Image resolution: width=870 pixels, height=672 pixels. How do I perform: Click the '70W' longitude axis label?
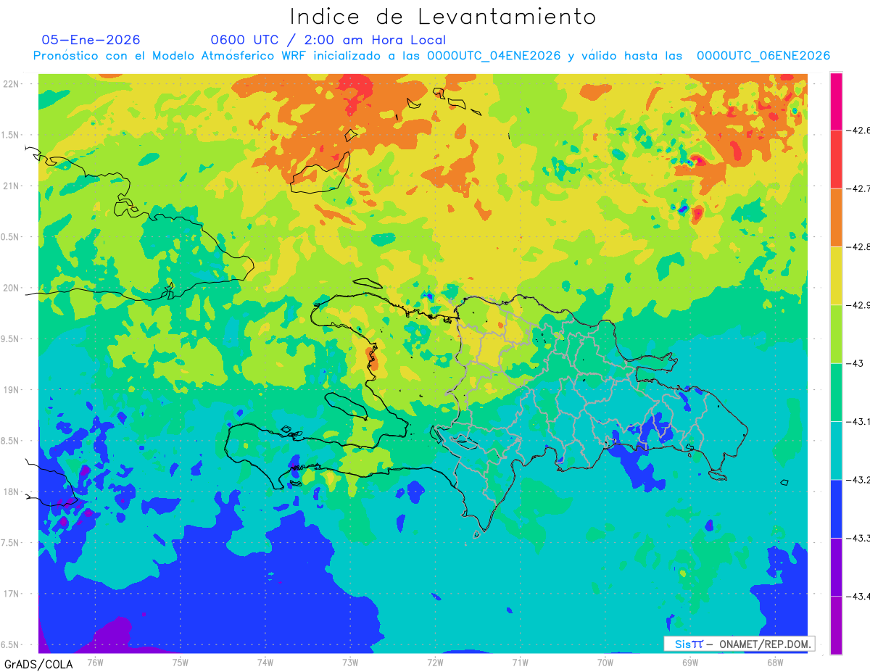pos(605,662)
